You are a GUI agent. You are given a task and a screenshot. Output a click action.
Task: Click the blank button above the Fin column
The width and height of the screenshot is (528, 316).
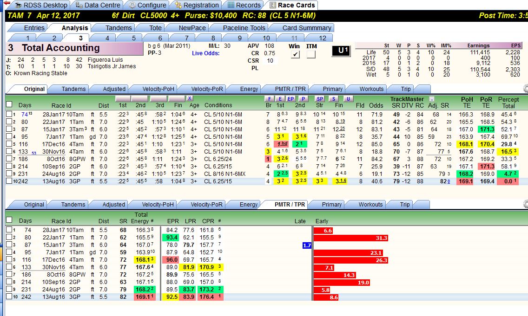point(177,98)
